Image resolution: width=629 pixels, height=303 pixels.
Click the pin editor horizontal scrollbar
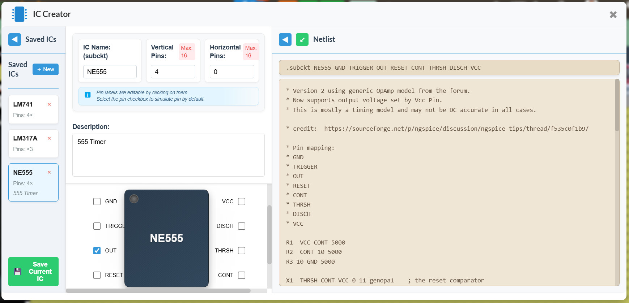pyautogui.click(x=158, y=291)
